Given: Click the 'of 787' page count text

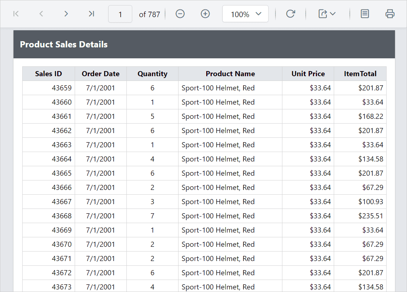Looking at the screenshot, I should pyautogui.click(x=149, y=14).
